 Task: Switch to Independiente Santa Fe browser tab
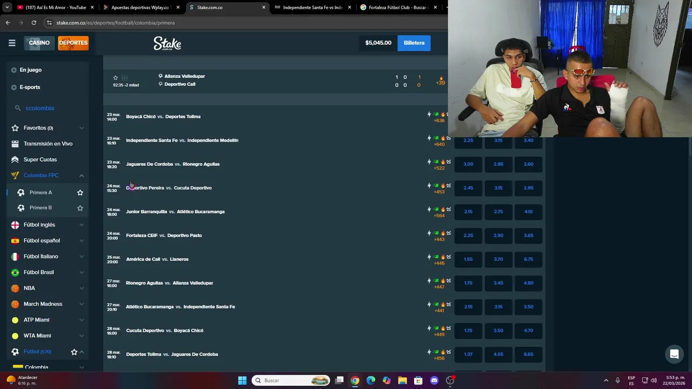pyautogui.click(x=313, y=8)
